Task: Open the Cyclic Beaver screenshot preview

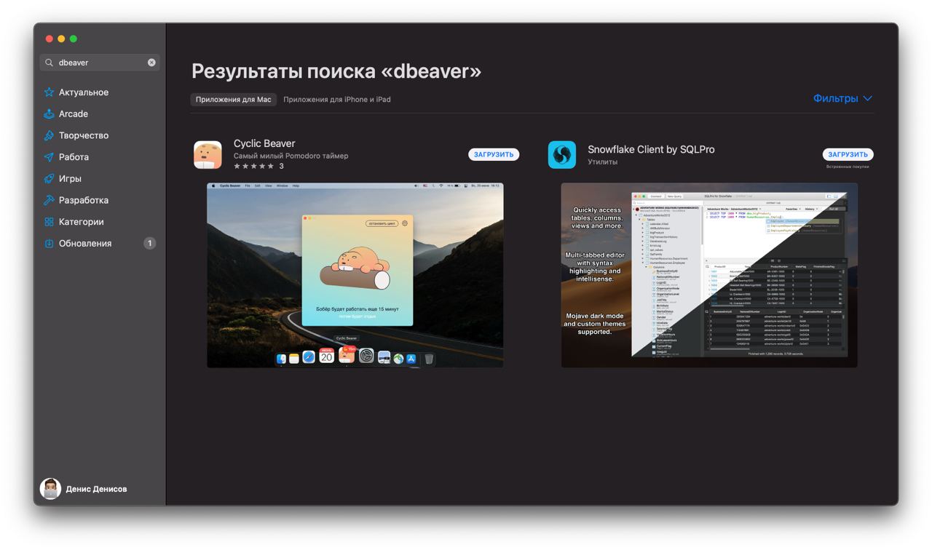Action: click(x=355, y=275)
